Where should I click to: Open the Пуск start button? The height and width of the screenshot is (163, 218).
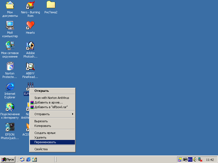click(x=8, y=159)
